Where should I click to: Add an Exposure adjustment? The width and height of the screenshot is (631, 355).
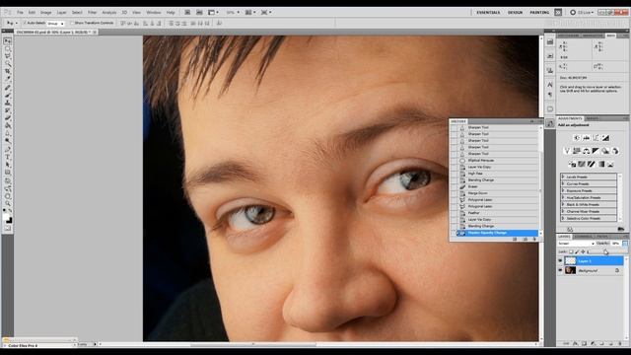click(x=605, y=138)
